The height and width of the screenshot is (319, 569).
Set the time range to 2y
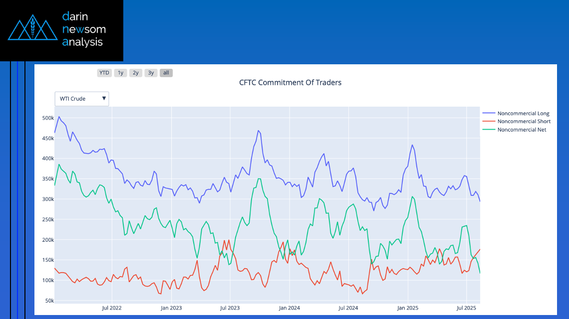(x=135, y=73)
